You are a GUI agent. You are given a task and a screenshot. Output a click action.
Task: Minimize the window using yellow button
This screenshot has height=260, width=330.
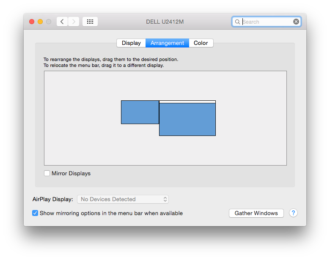(x=40, y=22)
